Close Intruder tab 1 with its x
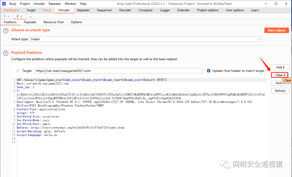 8,16
